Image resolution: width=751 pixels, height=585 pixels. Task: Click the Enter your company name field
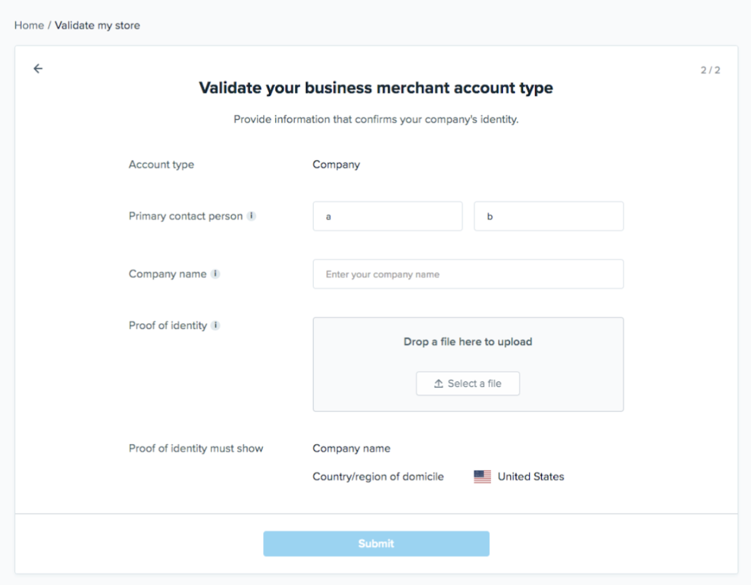[x=468, y=274]
